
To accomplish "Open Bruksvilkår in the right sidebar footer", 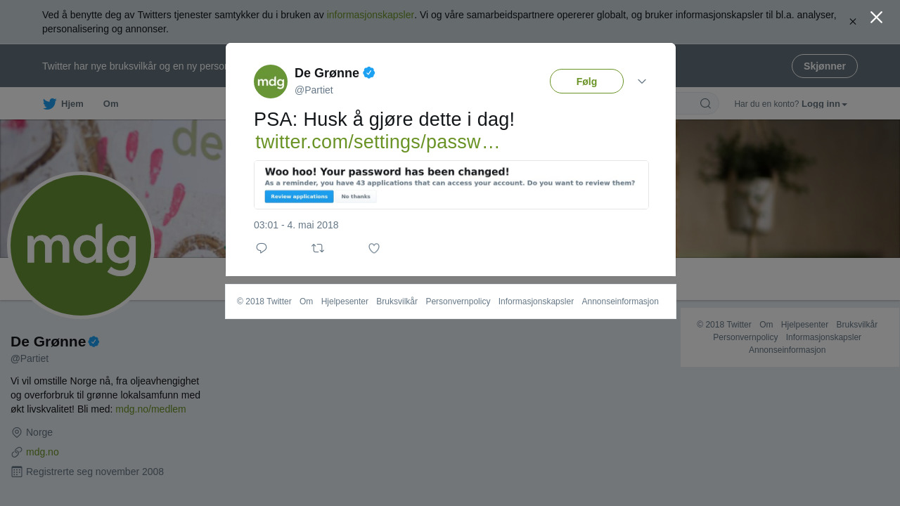I will (x=856, y=325).
